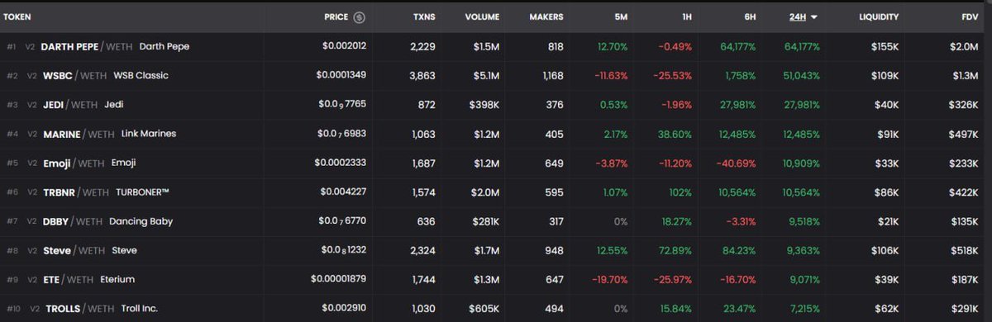Click ETE price $0.00001879
Image resolution: width=992 pixels, height=322 pixels.
coord(339,280)
